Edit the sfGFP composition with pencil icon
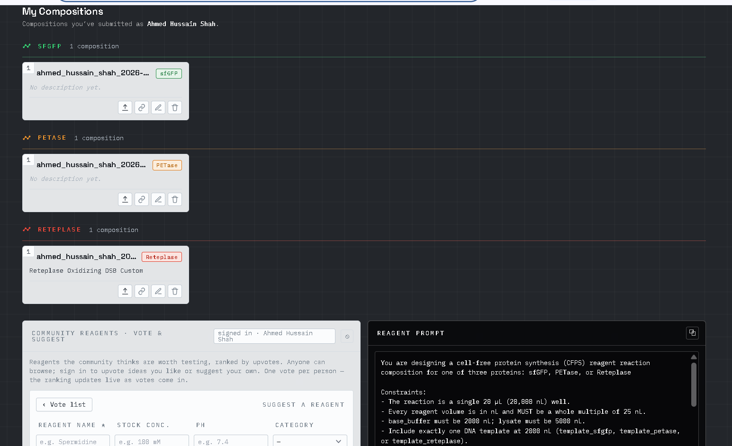Screen dimensions: 732x446 tap(158, 107)
